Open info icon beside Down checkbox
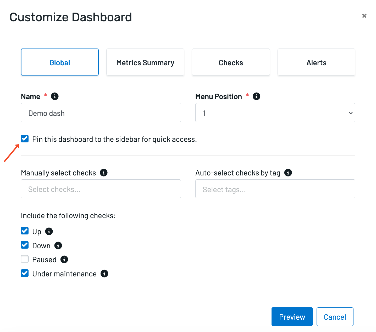 pyautogui.click(x=58, y=245)
